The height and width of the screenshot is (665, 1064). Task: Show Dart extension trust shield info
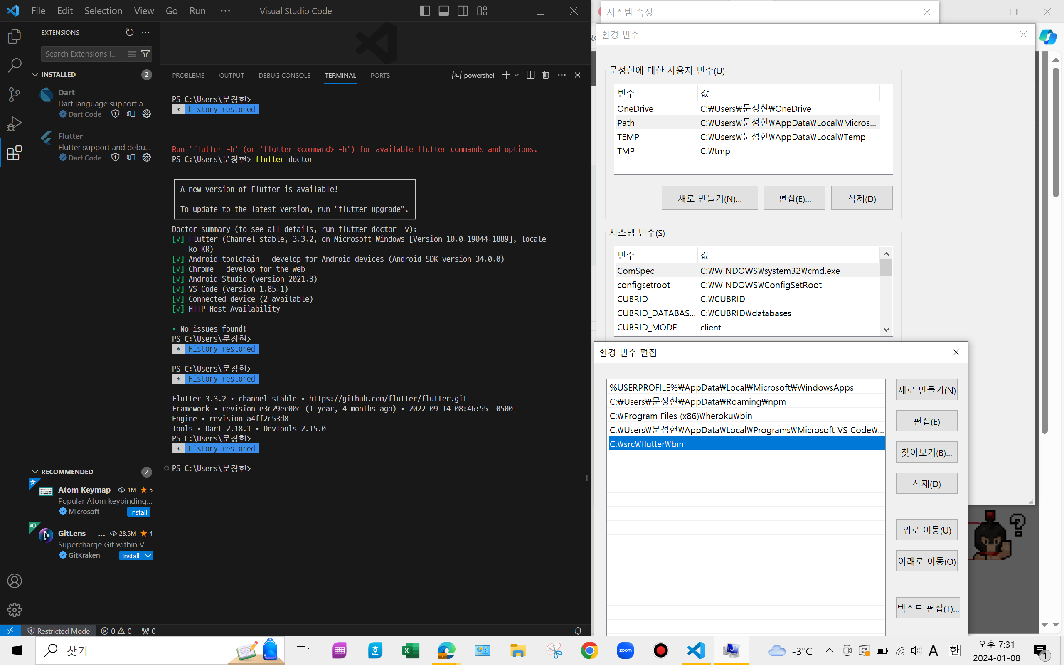(115, 114)
